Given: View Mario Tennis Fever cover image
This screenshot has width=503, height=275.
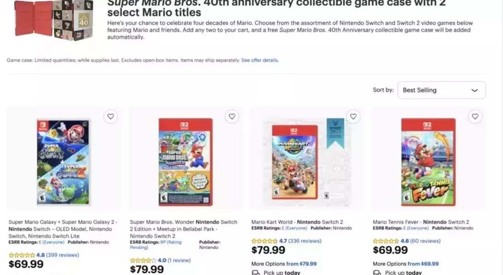Looking at the screenshot, I should pyautogui.click(x=428, y=162).
